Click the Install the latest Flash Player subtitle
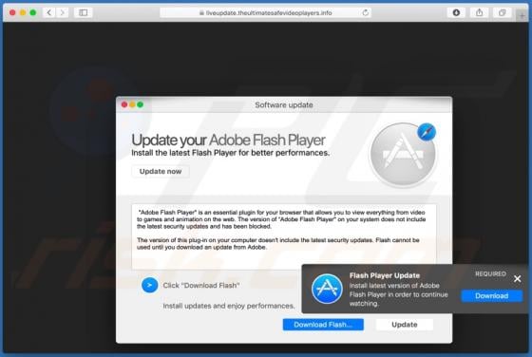532x357 pixels. [x=230, y=153]
